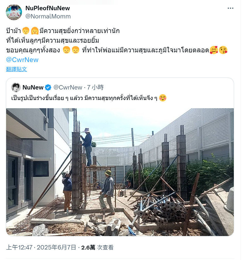This screenshot has width=242, height=260.
Task: Click the quoted tweet Thai text
Action: pyautogui.click(x=84, y=98)
